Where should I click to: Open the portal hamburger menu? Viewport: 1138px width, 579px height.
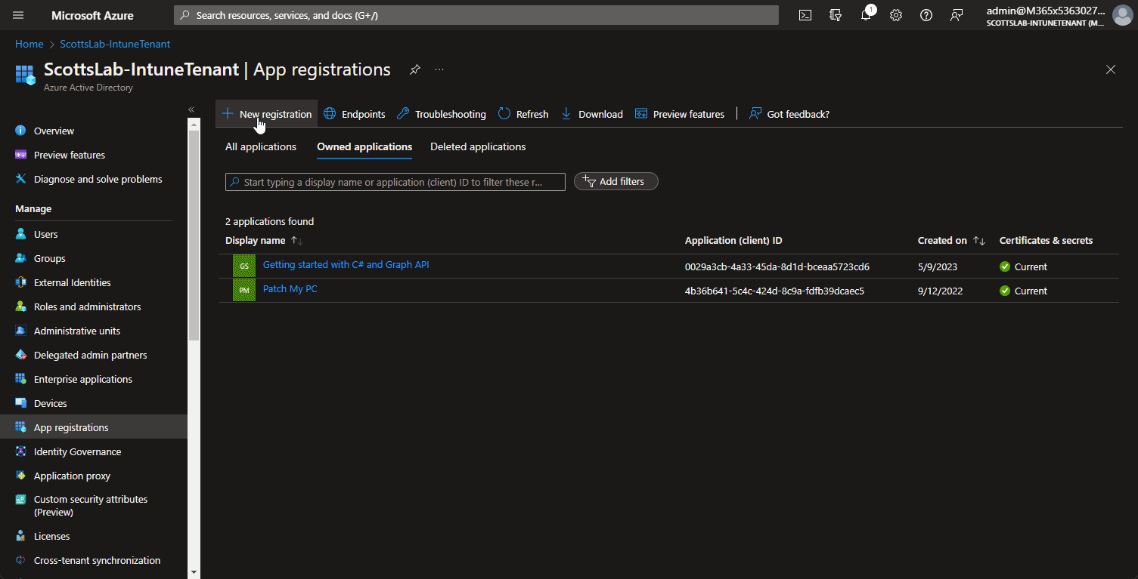(19, 15)
